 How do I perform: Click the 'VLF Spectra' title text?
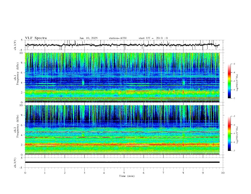(36, 38)
